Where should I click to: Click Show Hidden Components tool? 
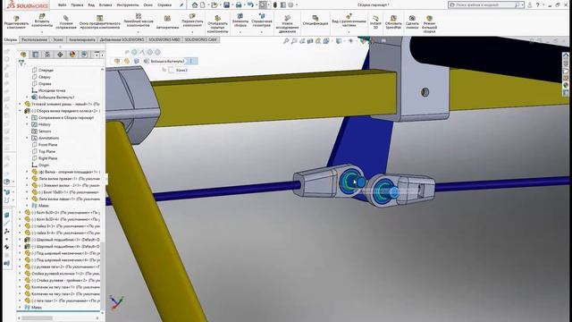click(x=217, y=24)
